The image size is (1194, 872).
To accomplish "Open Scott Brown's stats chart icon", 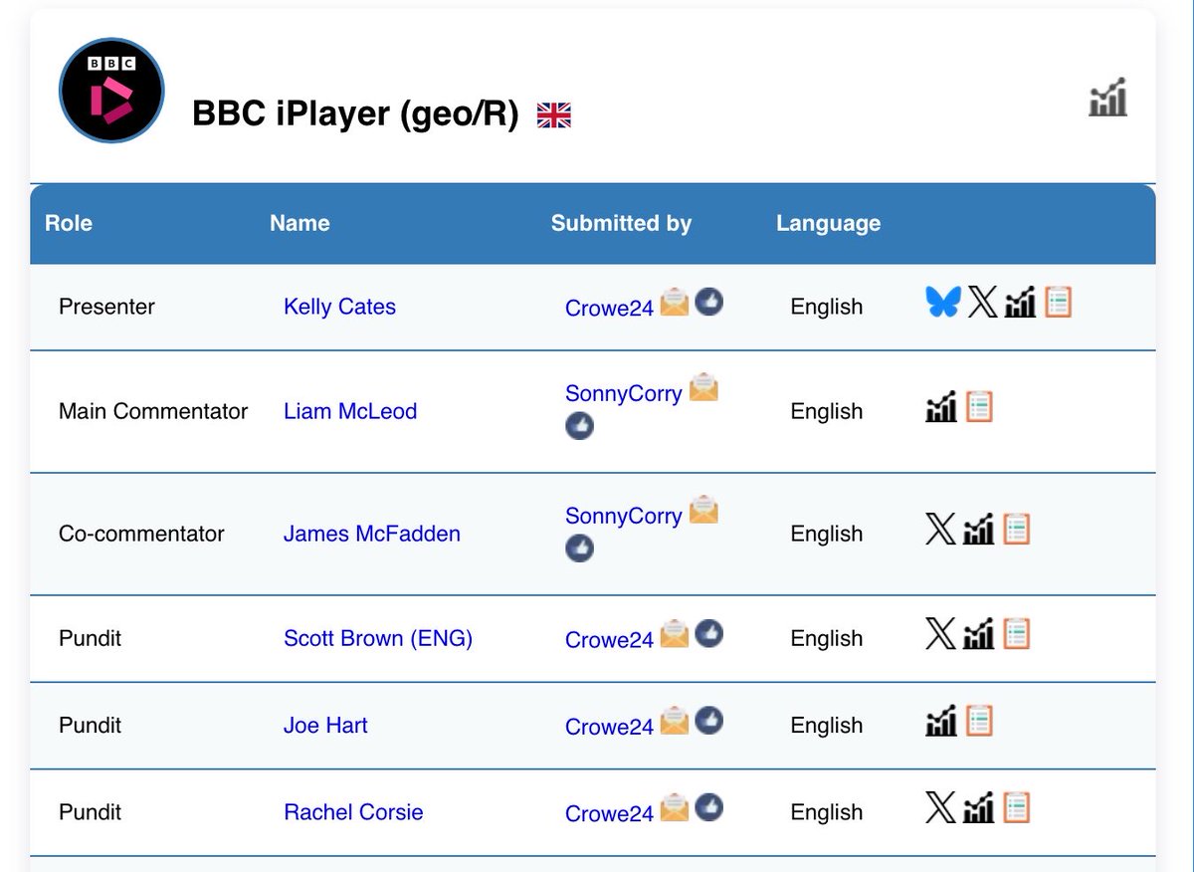I will (x=979, y=633).
